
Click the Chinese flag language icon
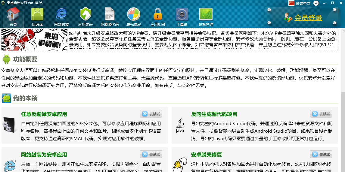tap(291, 3)
